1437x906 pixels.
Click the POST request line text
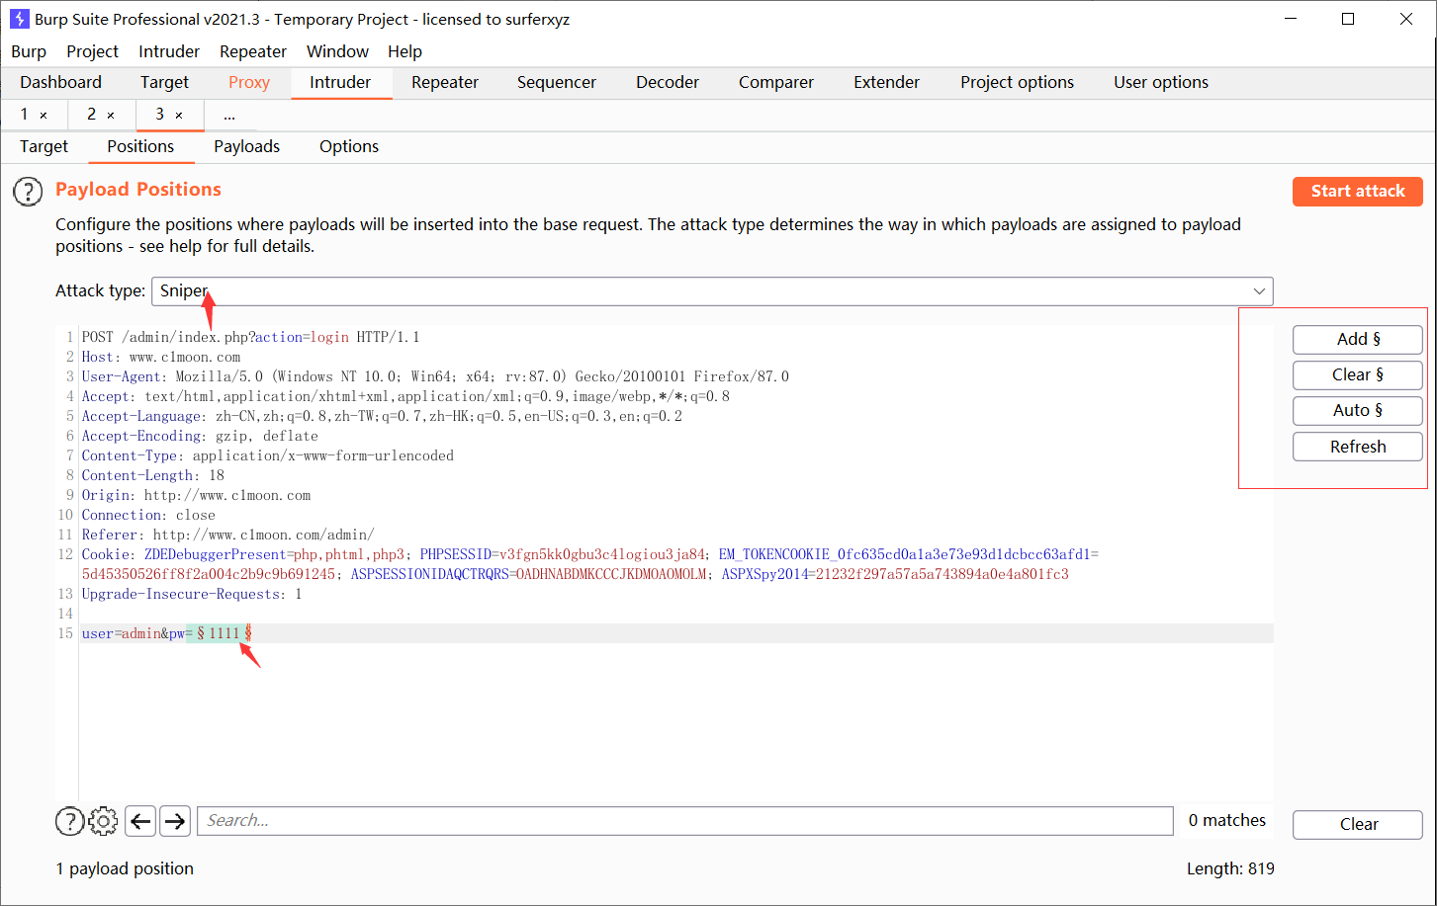(250, 337)
